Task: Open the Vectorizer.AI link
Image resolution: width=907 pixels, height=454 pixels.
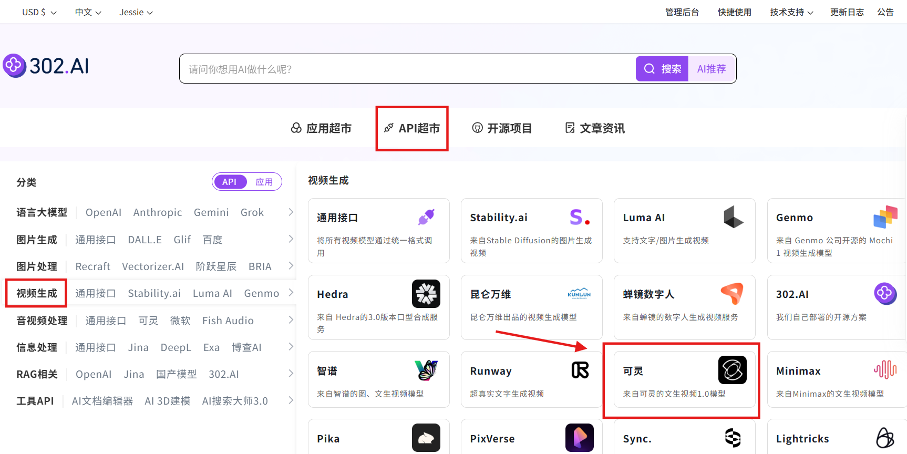Action: click(153, 266)
